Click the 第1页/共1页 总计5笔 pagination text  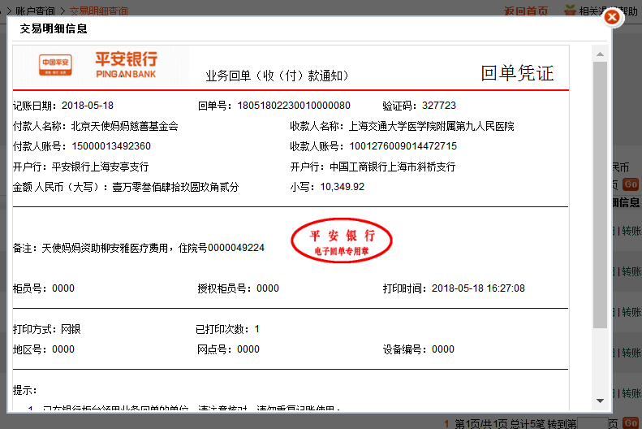(x=500, y=423)
